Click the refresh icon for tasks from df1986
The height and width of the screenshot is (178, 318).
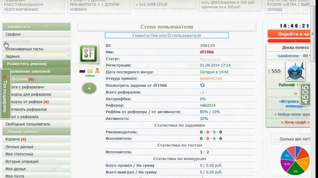[202, 86]
